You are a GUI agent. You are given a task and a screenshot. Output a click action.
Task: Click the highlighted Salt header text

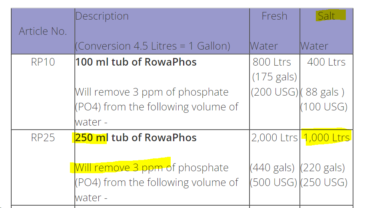click(x=326, y=16)
